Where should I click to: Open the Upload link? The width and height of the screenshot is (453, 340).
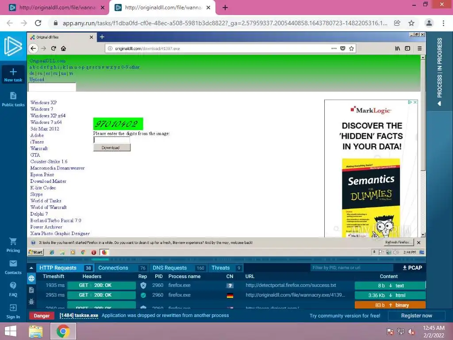pos(37,80)
